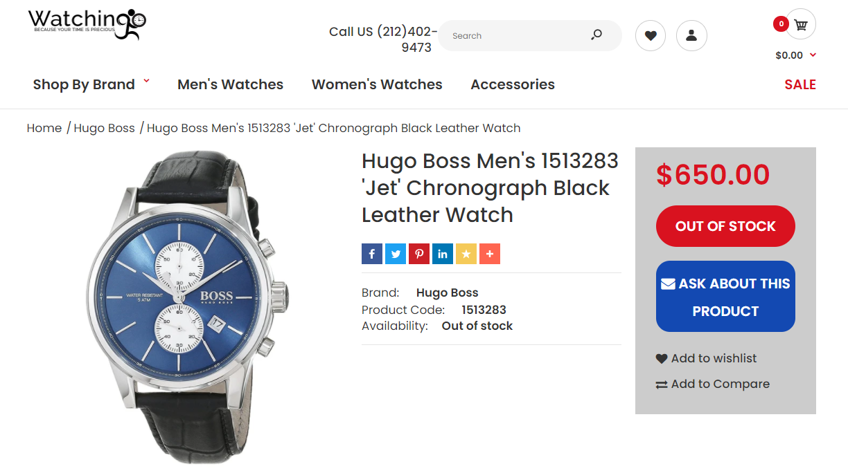The height and width of the screenshot is (473, 848).
Task: Open the SALE page link
Action: [x=800, y=84]
